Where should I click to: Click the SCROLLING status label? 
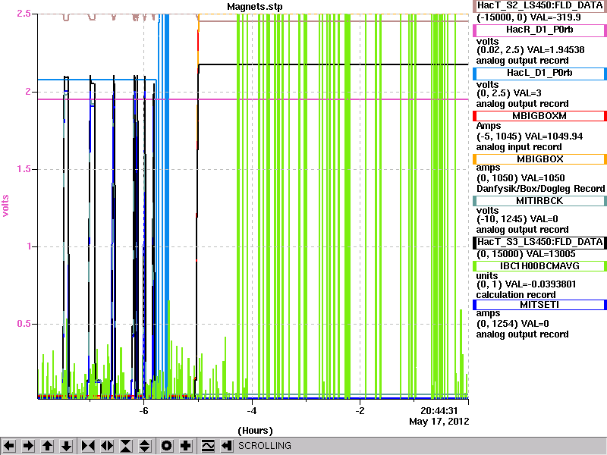click(265, 446)
